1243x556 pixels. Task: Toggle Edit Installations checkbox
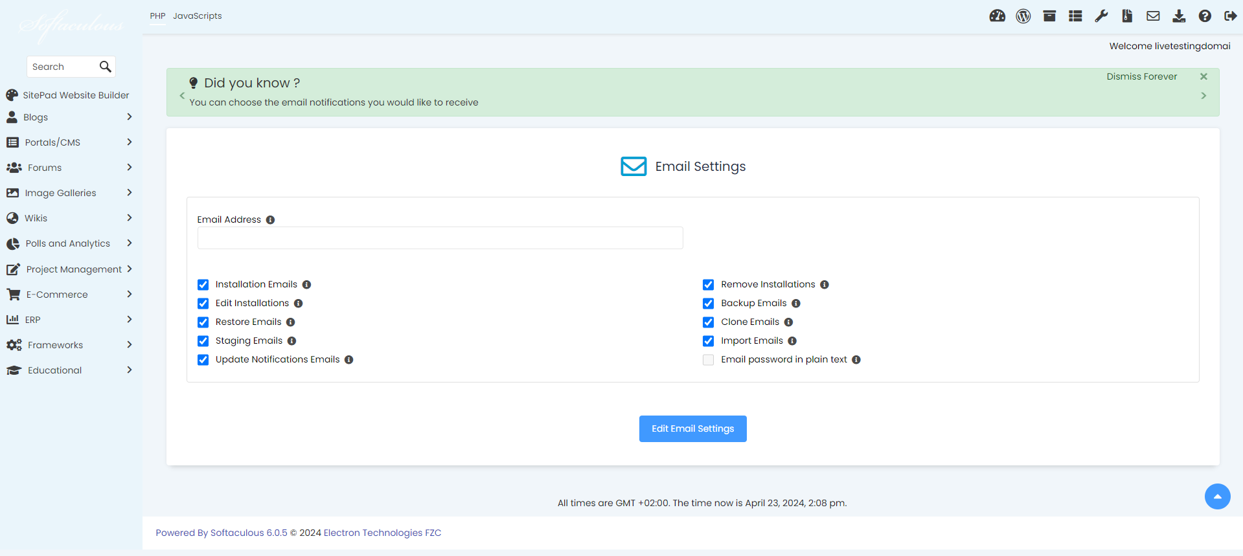[x=203, y=304]
